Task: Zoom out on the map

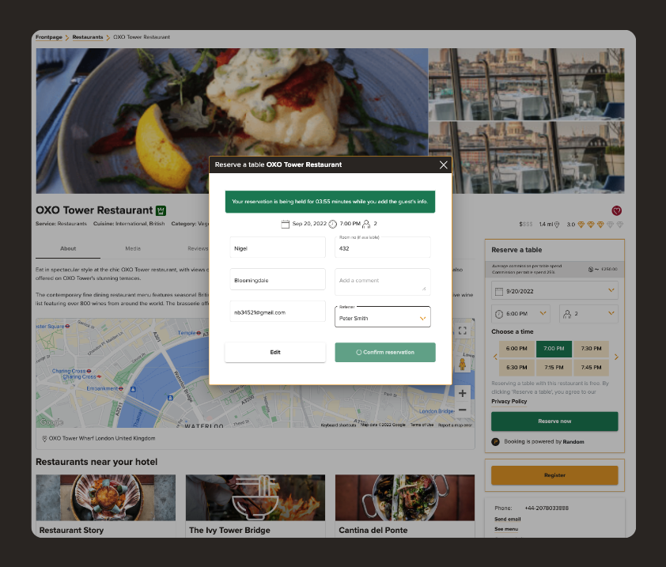Action: pyautogui.click(x=462, y=410)
